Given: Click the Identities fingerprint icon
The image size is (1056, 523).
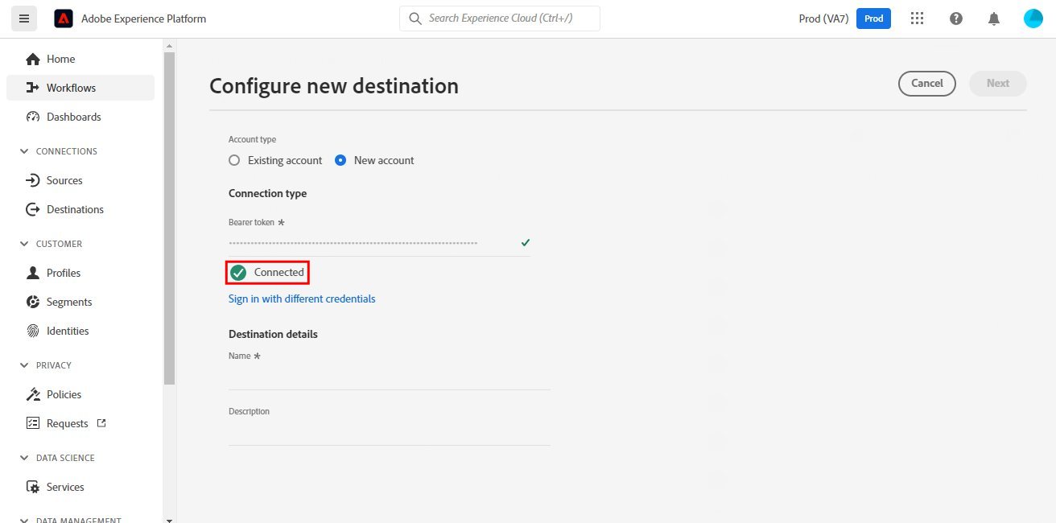Looking at the screenshot, I should (33, 331).
